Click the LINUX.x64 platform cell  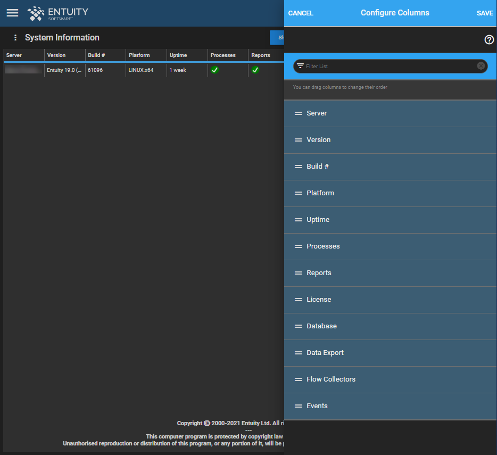click(146, 70)
